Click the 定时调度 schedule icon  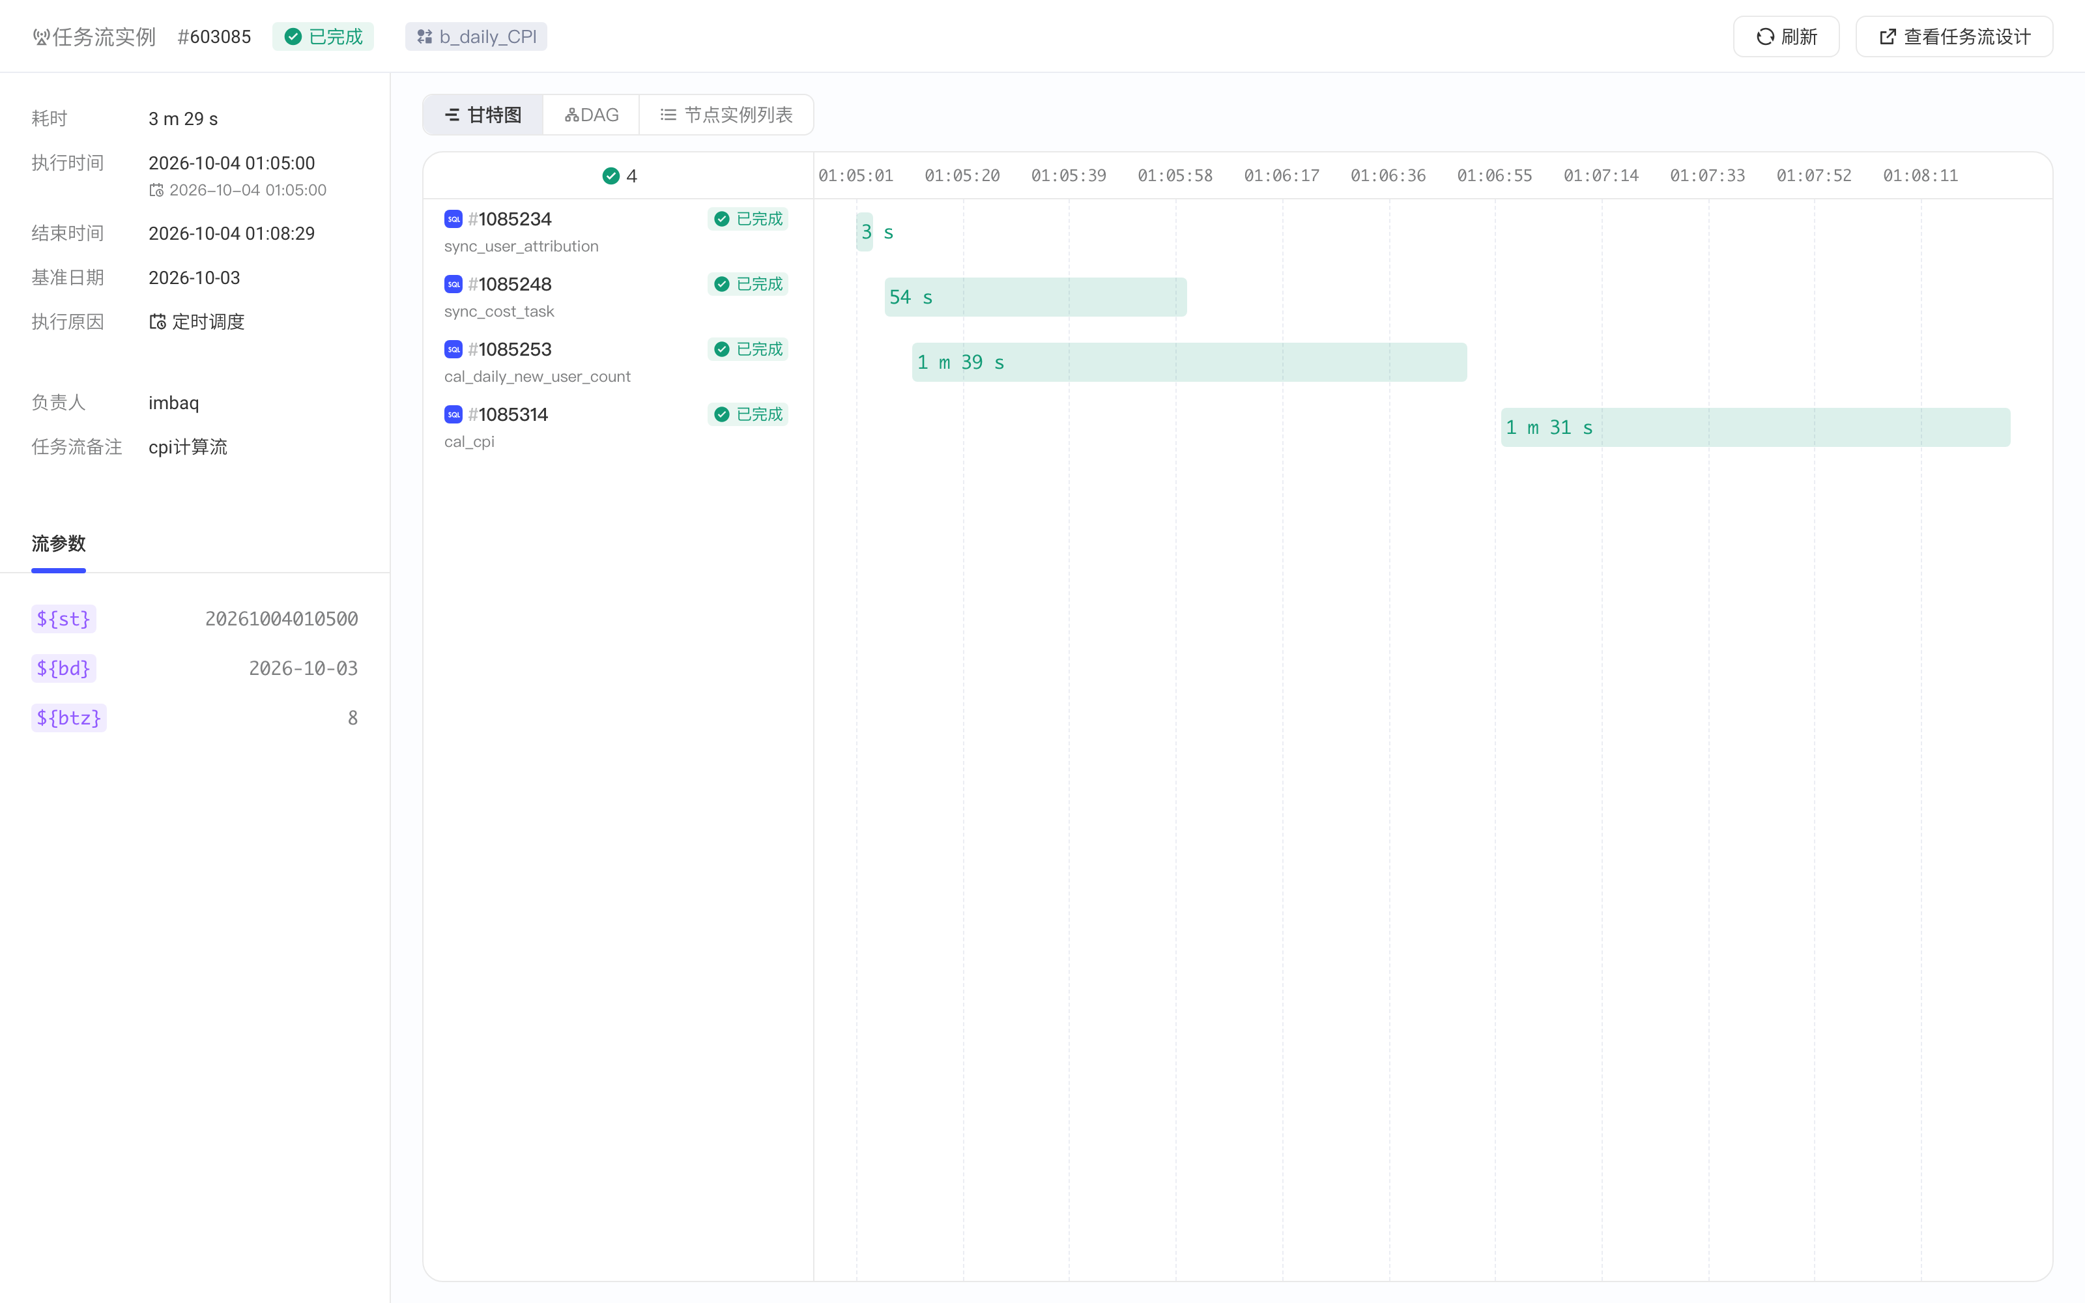pyautogui.click(x=158, y=322)
